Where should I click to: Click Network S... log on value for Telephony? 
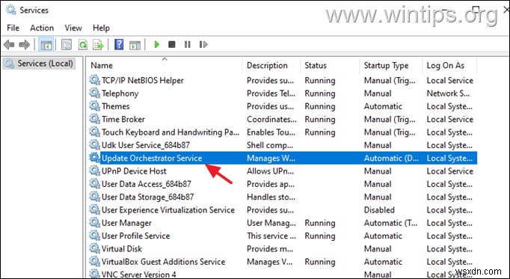pyautogui.click(x=448, y=93)
